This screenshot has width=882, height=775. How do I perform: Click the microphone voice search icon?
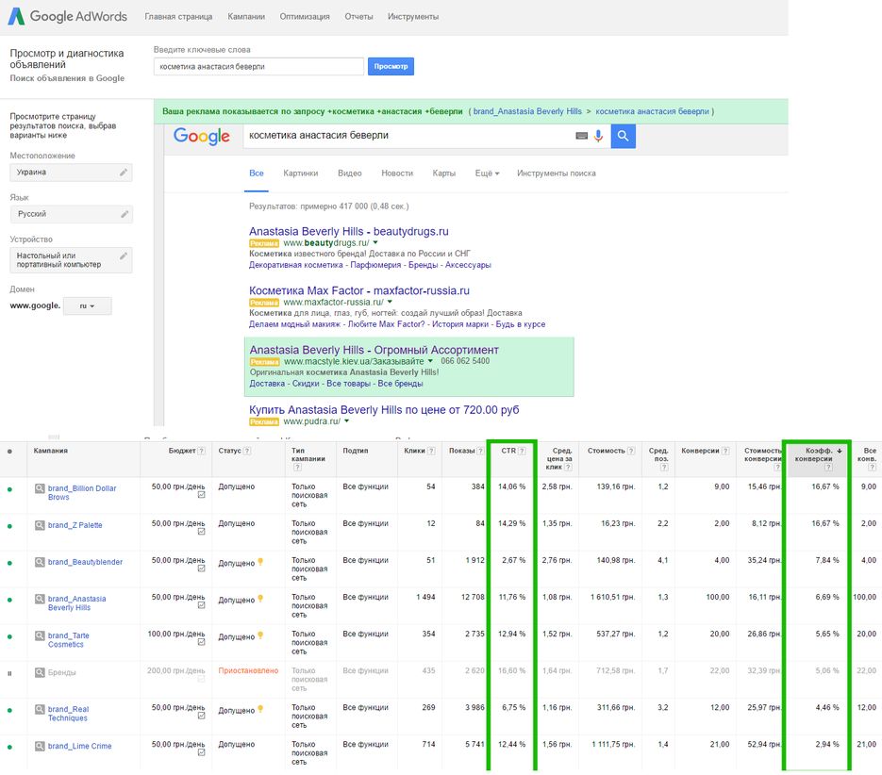pos(598,136)
